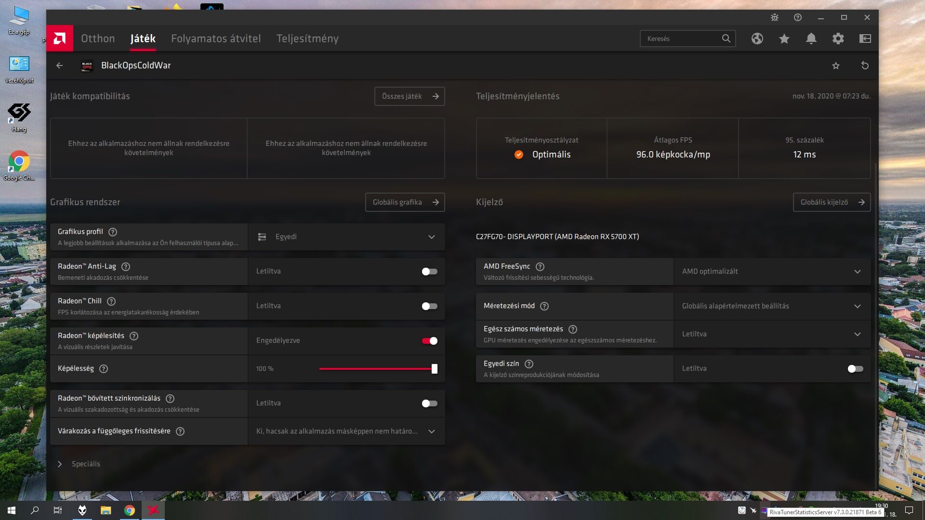Screen dimensions: 925x520
Task: Click the 96.0 képkocka/mp value
Action: click(673, 155)
